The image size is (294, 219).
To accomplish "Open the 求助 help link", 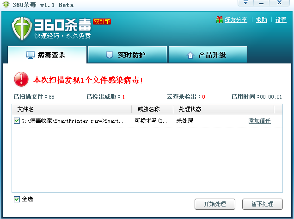I will point(261,20).
